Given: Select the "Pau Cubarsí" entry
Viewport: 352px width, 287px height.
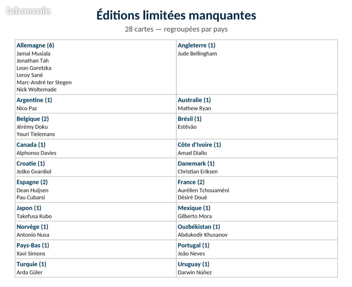Looking at the screenshot, I should 31,198.
